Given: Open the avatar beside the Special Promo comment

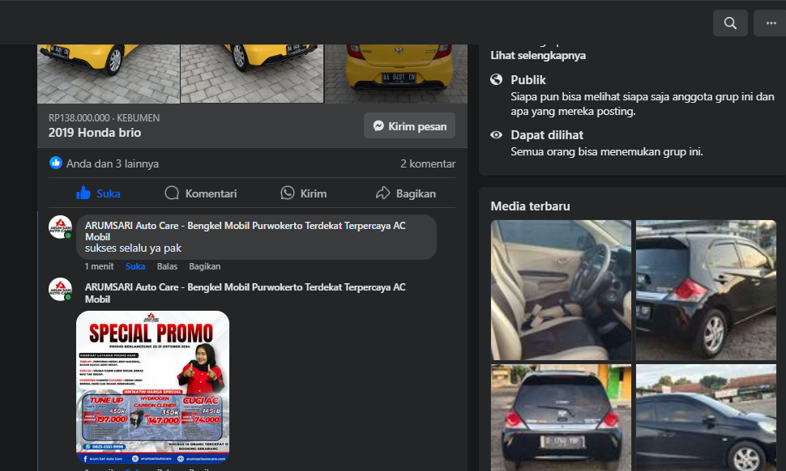Looking at the screenshot, I should [x=60, y=289].
